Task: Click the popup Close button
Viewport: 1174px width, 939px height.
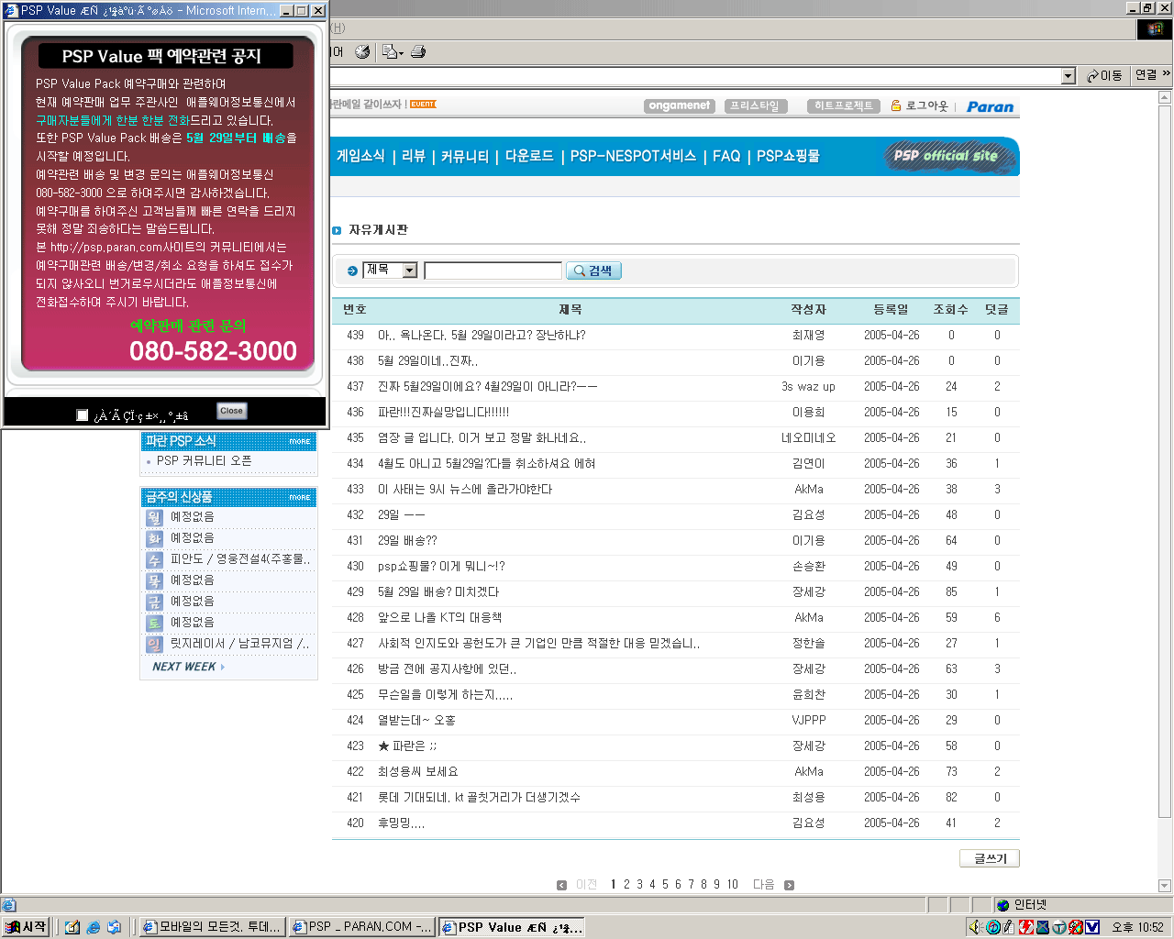Action: (232, 411)
